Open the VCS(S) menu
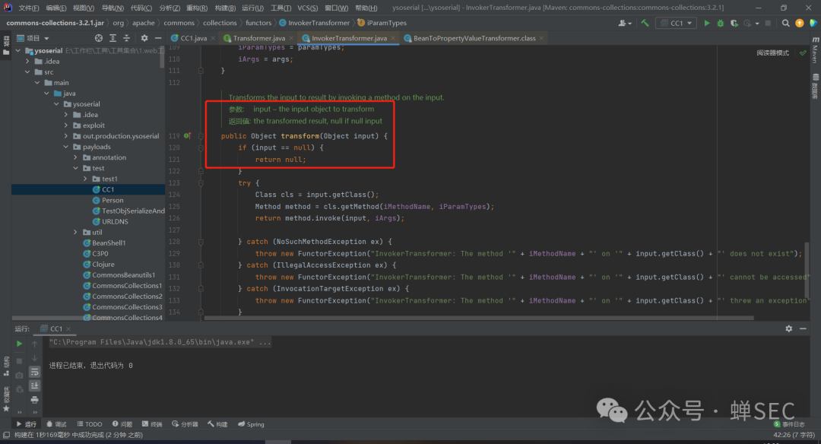Image resolution: width=821 pixels, height=444 pixels. coord(307,8)
